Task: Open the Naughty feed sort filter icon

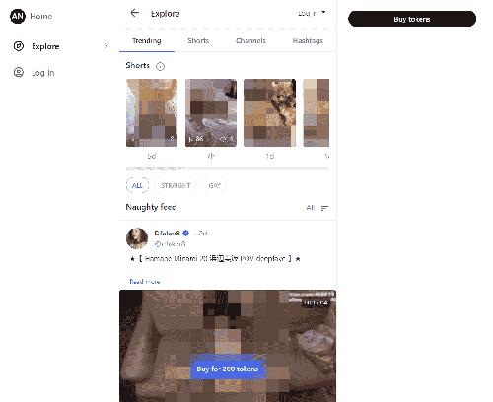Action: (x=324, y=208)
